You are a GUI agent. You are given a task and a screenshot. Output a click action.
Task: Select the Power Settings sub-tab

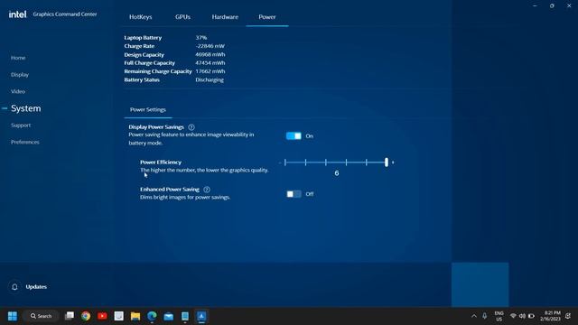pos(148,110)
